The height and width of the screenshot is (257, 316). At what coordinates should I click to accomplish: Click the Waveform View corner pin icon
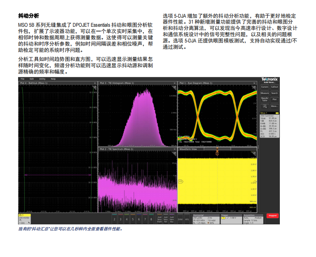coord(254,153)
